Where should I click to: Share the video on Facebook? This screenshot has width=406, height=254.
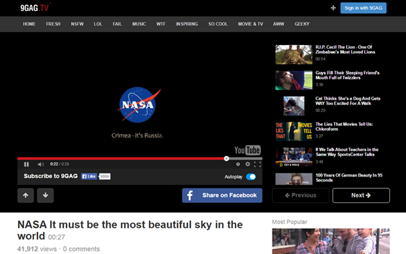[222, 195]
